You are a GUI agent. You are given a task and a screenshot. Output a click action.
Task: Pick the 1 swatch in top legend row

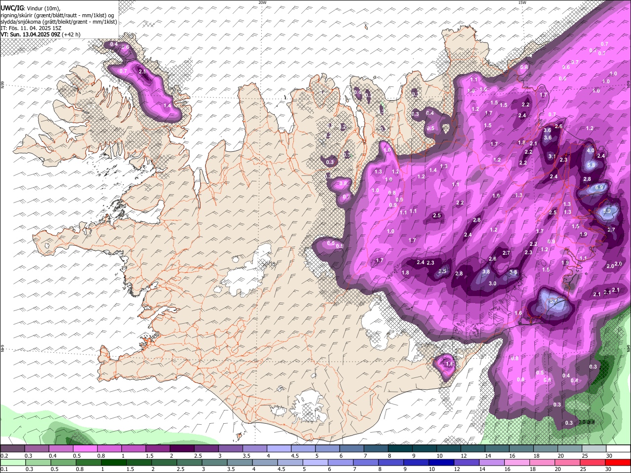click(134, 449)
